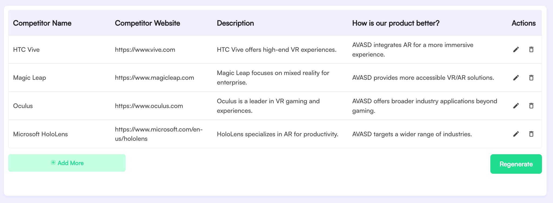Edit the HTC Vive competitor row
This screenshot has width=553, height=203.
(x=516, y=50)
